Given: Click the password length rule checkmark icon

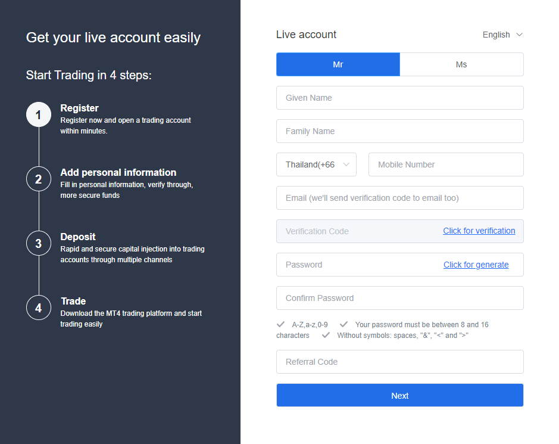Looking at the screenshot, I should (x=343, y=324).
